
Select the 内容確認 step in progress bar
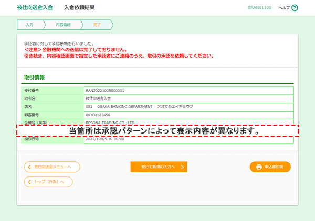(61, 25)
